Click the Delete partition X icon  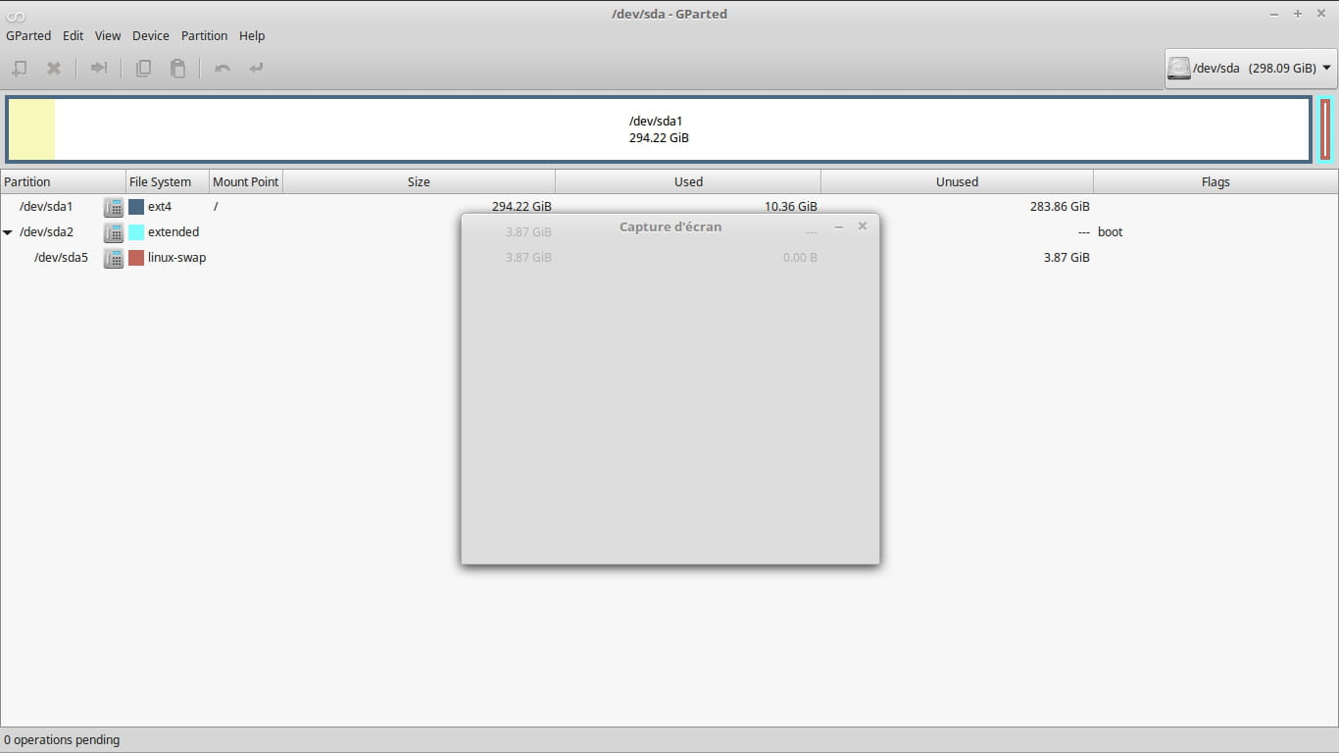pyautogui.click(x=55, y=69)
